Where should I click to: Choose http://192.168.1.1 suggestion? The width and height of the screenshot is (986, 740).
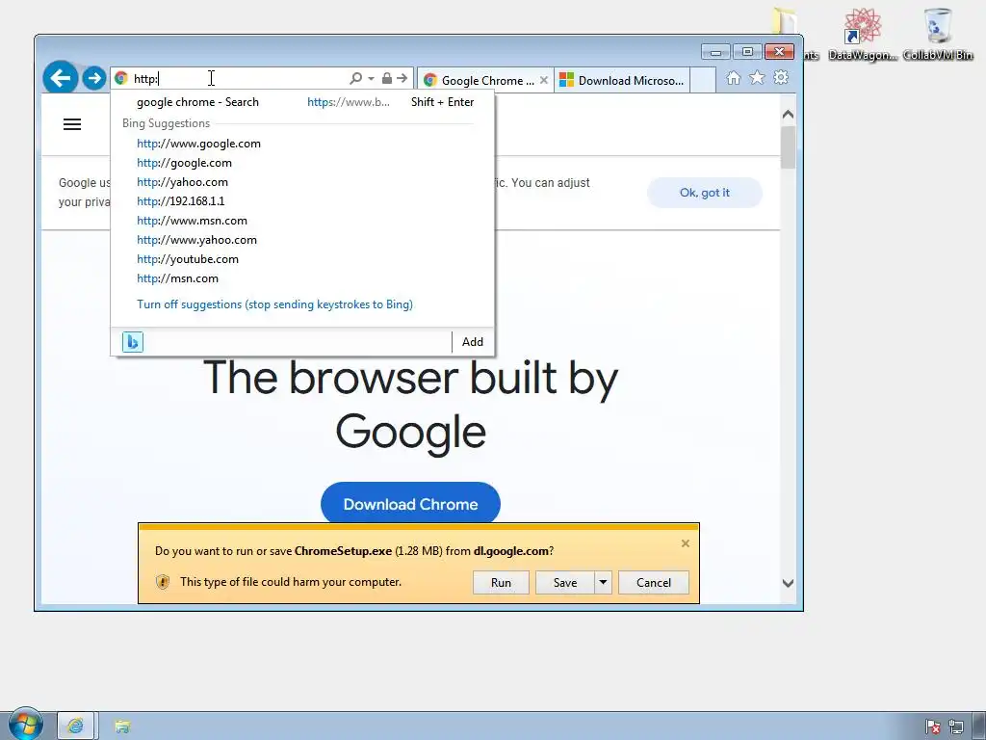coord(302,201)
